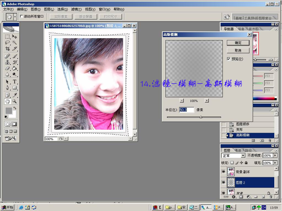The image size is (282, 211).
Task: Select the Crop tool
Action: (x=8, y=49)
